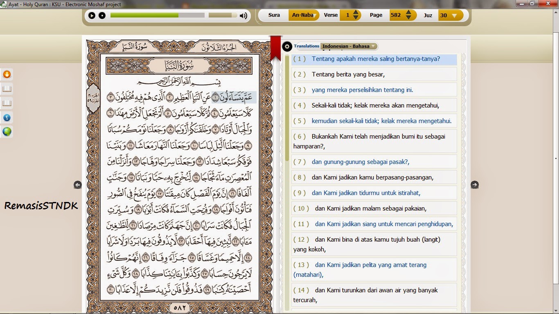
Task: Step Page value down with down arrow
Action: pos(408,18)
